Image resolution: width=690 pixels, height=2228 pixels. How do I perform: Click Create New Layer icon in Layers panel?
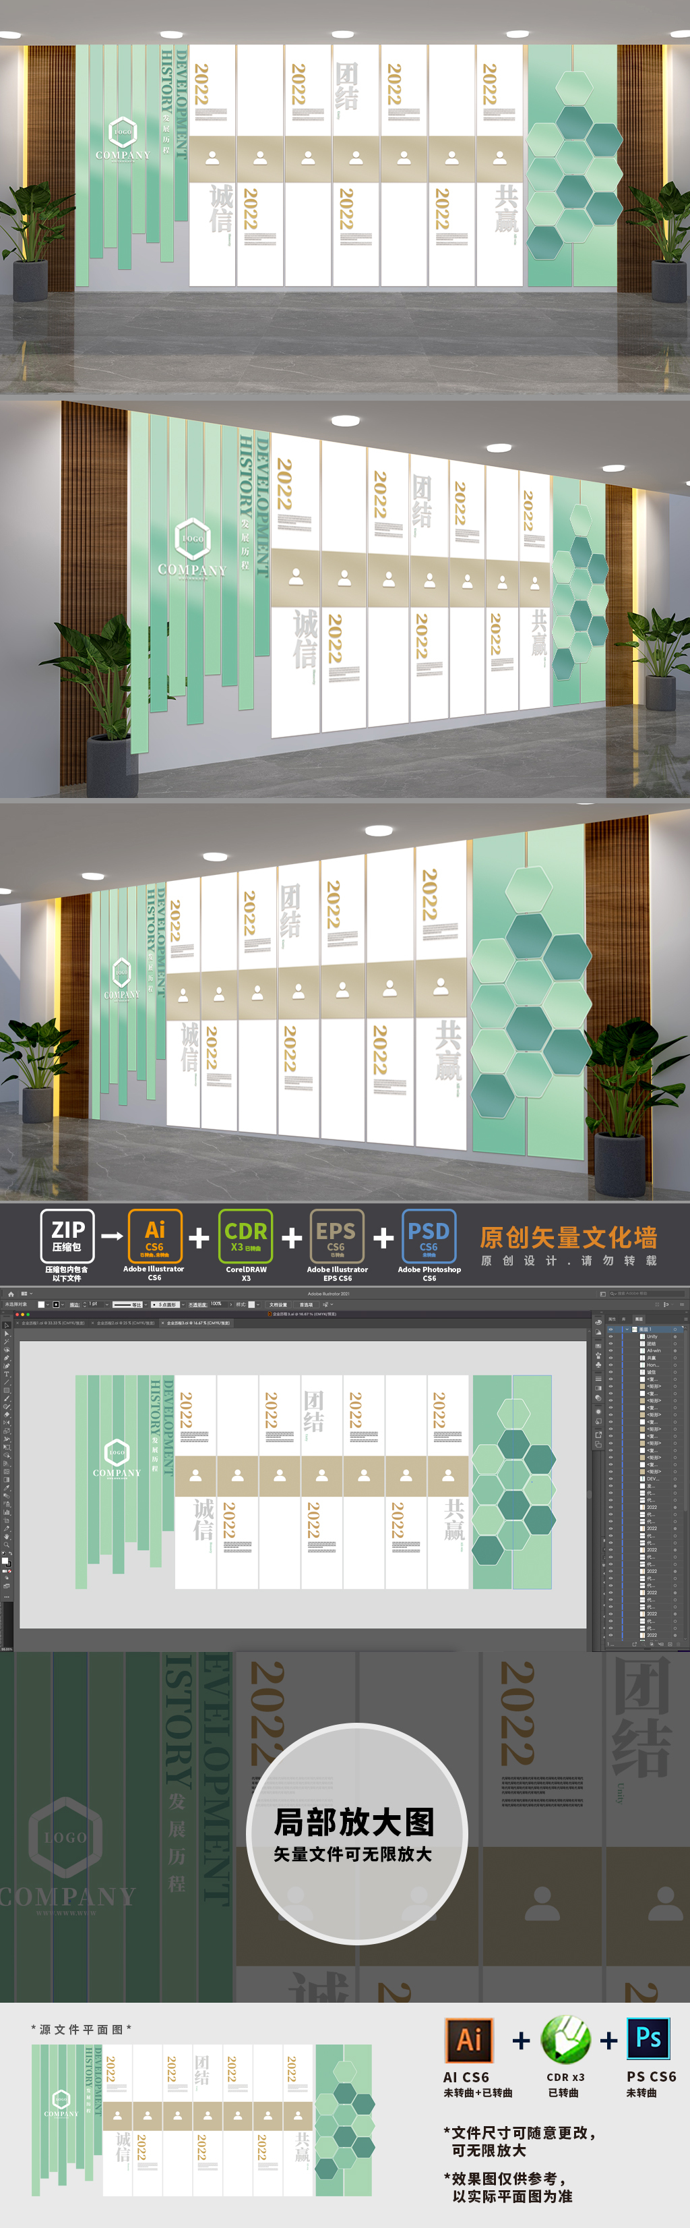pyautogui.click(x=670, y=1645)
